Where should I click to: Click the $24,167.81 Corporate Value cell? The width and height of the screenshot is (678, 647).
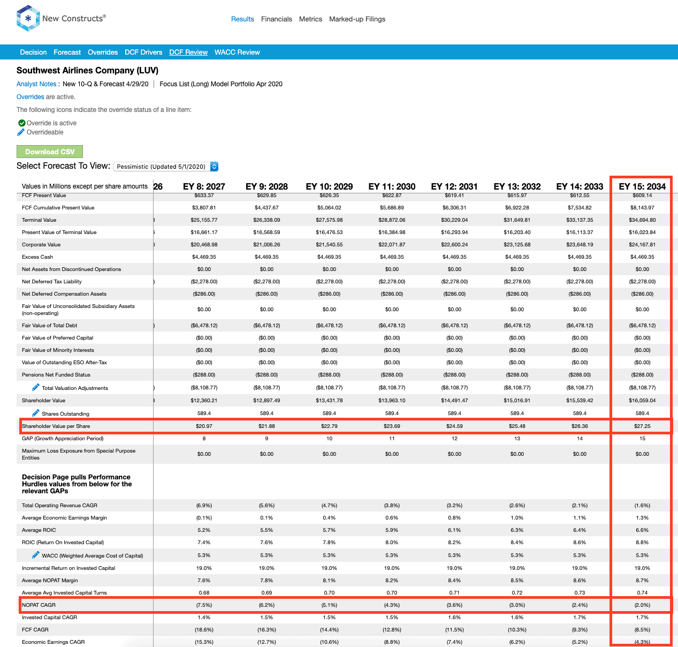[642, 245]
